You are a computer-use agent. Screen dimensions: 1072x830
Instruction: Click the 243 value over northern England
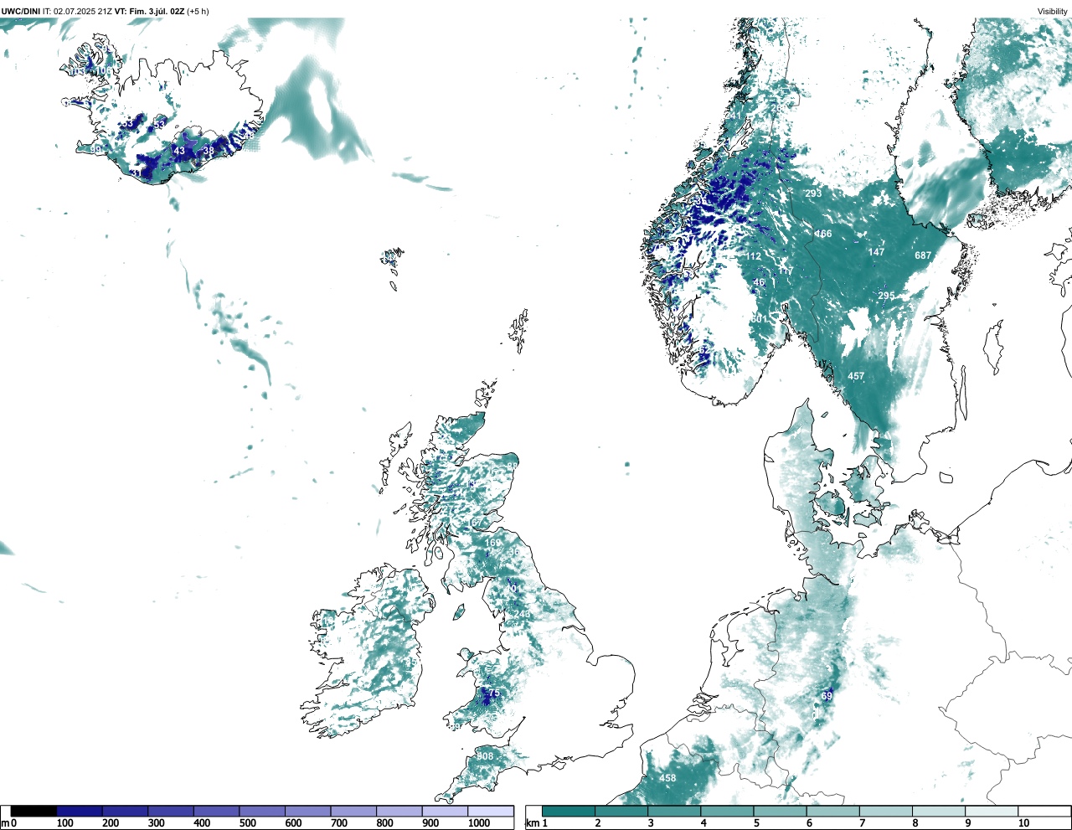pyautogui.click(x=522, y=614)
